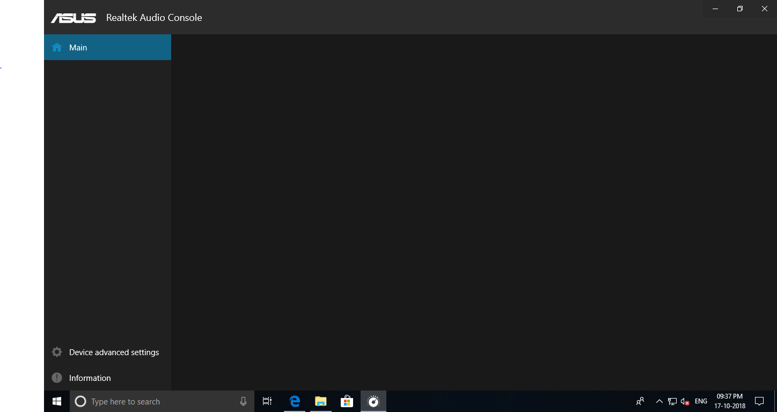
Task: Open the People icon in system tray
Action: tap(640, 401)
